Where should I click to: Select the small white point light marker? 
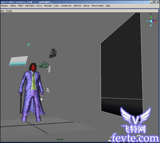click(x=42, y=99)
